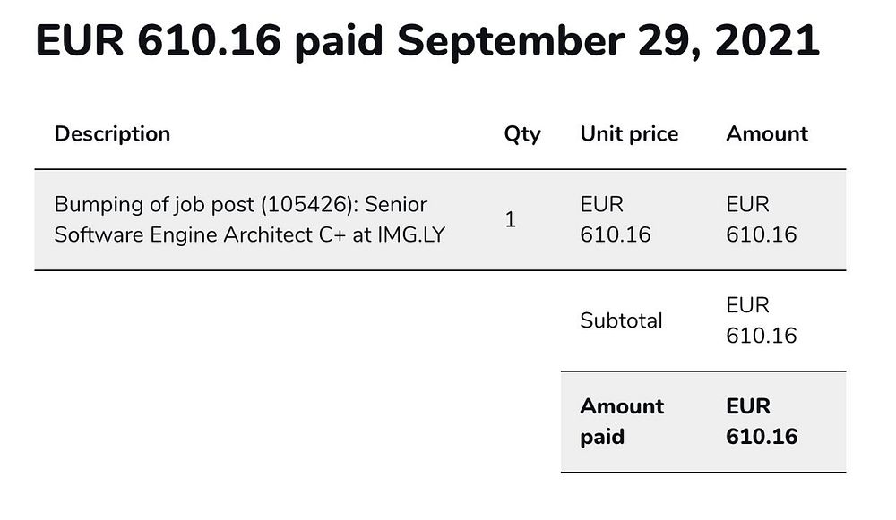This screenshot has width=896, height=520.
Task: Click the IMG.LY company name text
Action: [x=411, y=235]
